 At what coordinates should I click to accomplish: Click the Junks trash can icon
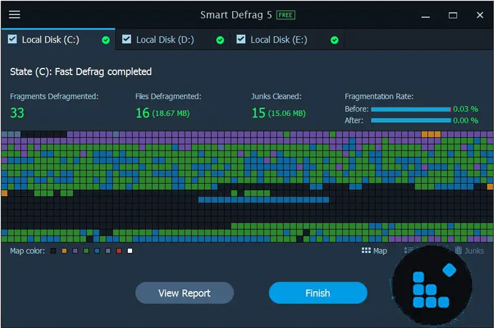pos(458,250)
